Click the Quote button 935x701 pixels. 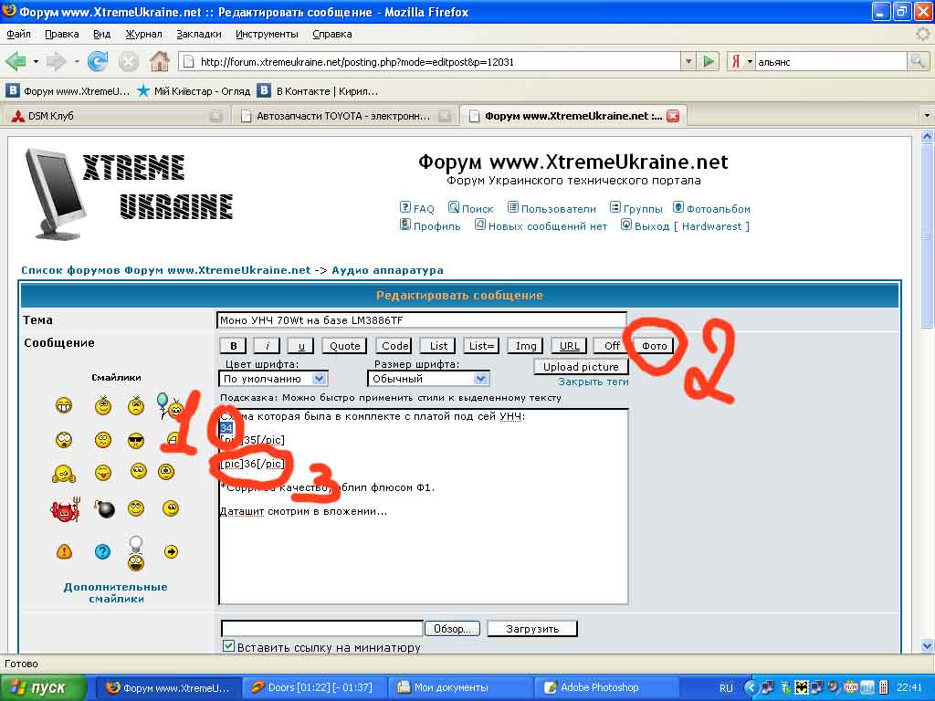click(x=344, y=346)
